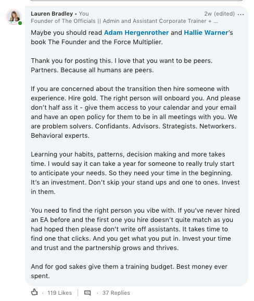Viewport: 254px width, 301px height.
Task: Click the Hire gold transition paragraph
Action: pyautogui.click(x=135, y=112)
